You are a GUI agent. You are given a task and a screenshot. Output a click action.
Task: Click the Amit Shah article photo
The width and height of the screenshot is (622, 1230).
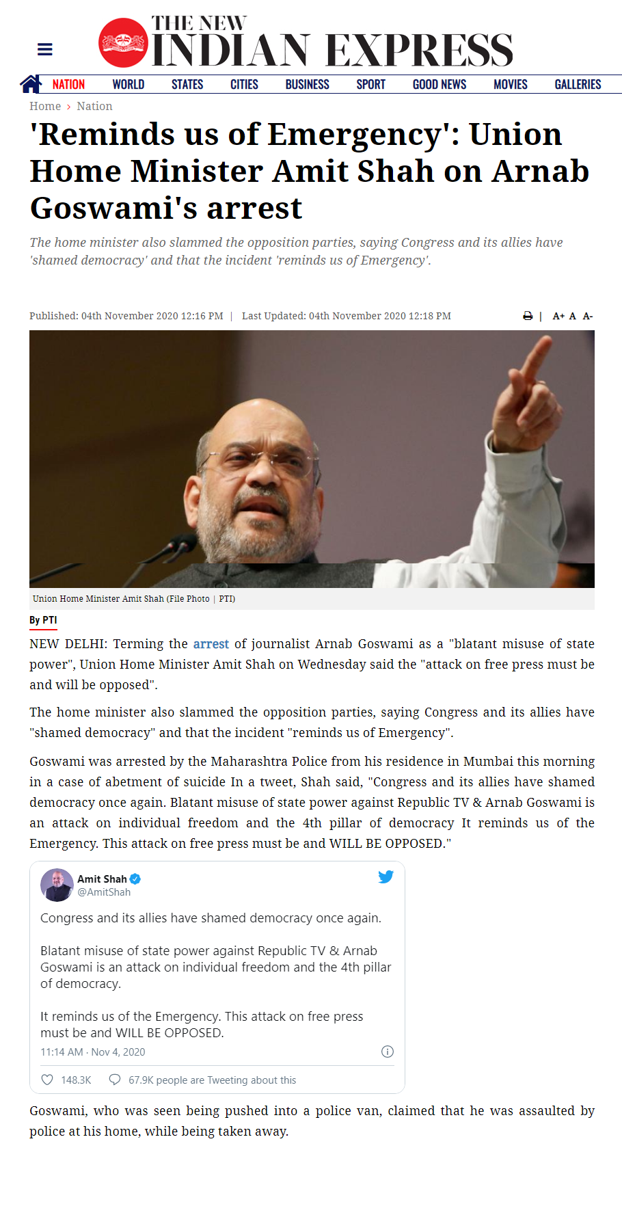tap(312, 459)
